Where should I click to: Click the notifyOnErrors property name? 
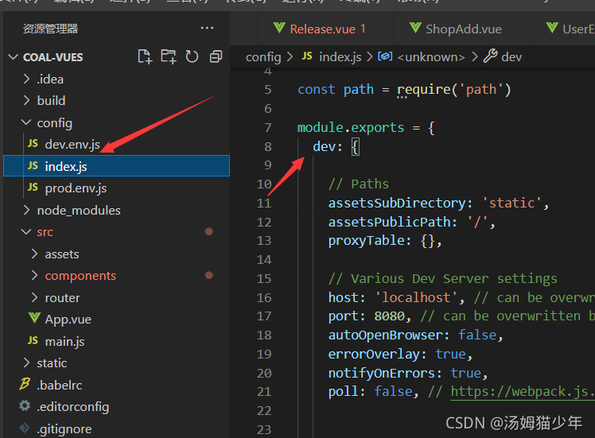(382, 373)
